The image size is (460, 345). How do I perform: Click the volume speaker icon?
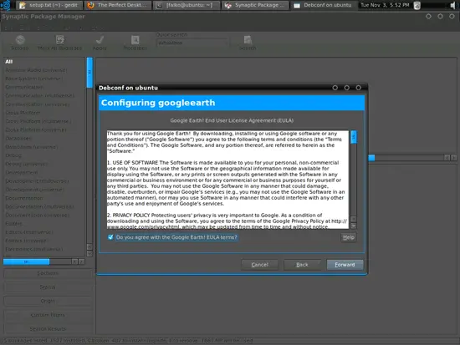pyautogui.click(x=453, y=5)
